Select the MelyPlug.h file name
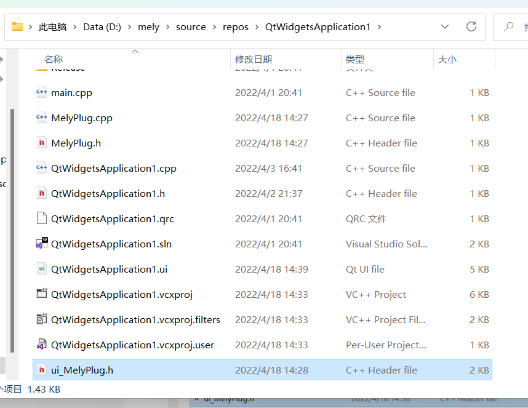528x408 pixels. click(x=76, y=143)
